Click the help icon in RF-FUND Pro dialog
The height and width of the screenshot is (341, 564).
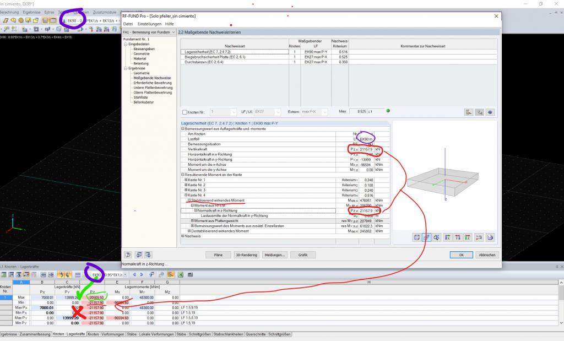pos(128,255)
